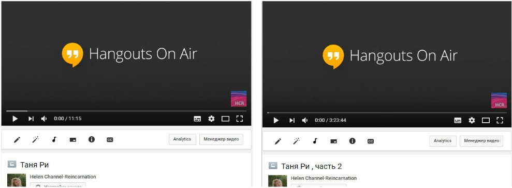The height and width of the screenshot is (188, 512).
Task: Open Analytics for the left video
Action: (182, 139)
